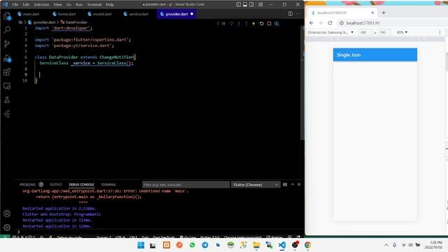Trigger Flutter hot reload lightning icon
Screen dimensions: 448x252
[253, 24]
